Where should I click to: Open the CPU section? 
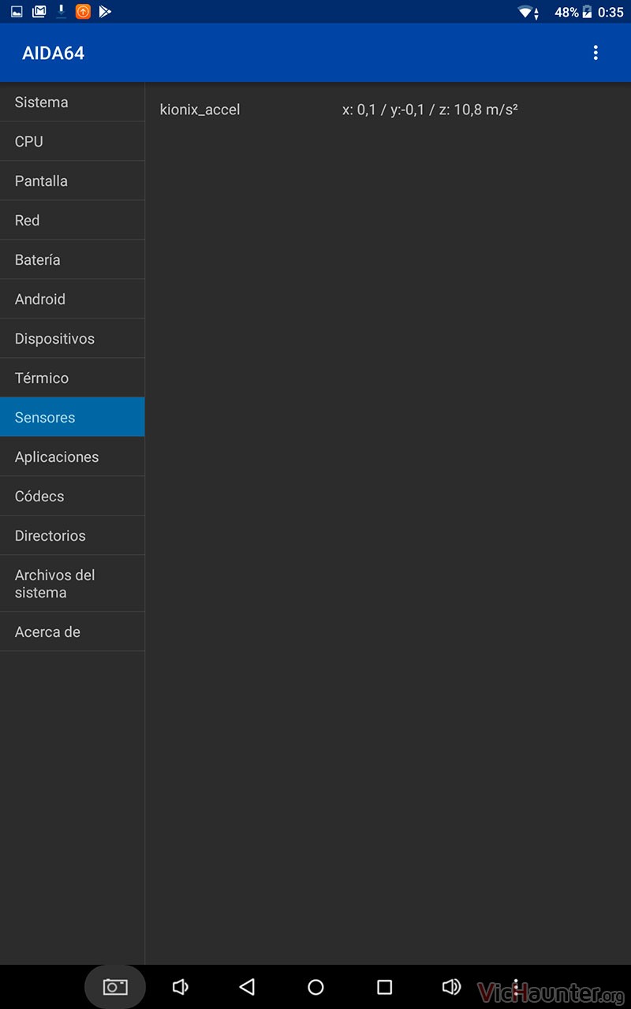click(73, 141)
